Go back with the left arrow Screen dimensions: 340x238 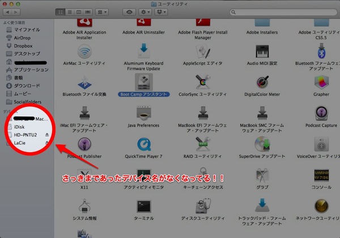click(x=7, y=12)
